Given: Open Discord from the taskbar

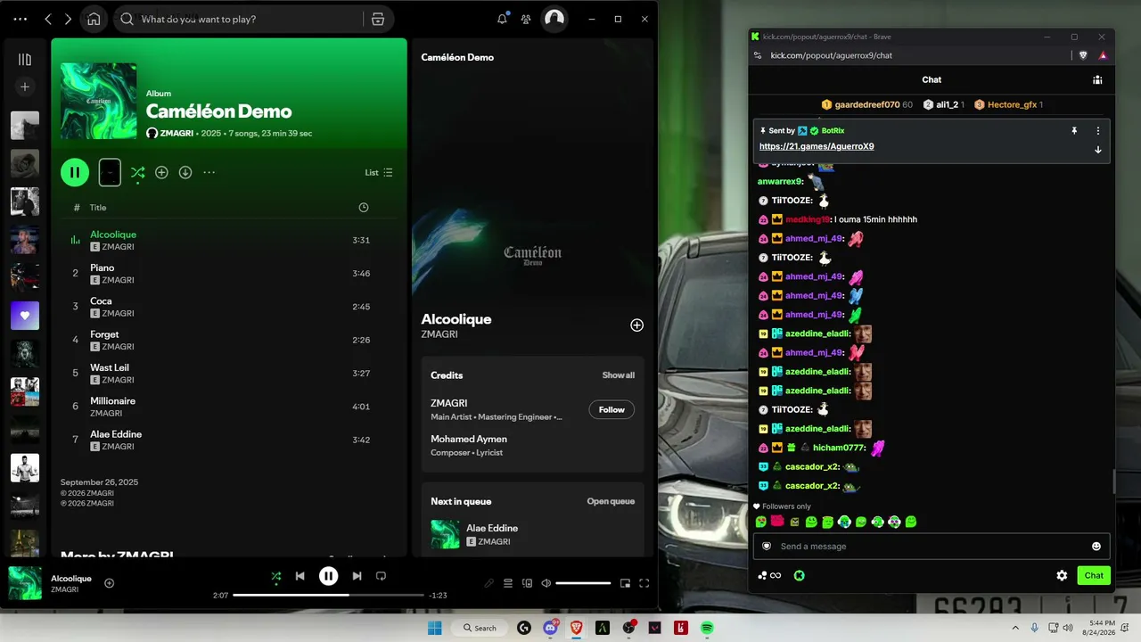Looking at the screenshot, I should 550,628.
